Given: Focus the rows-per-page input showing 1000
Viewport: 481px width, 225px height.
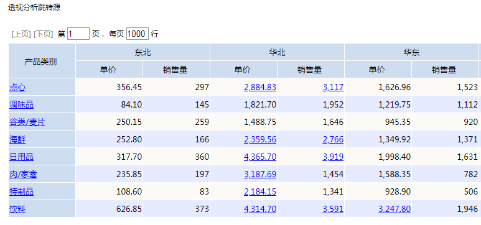Looking at the screenshot, I should [138, 34].
